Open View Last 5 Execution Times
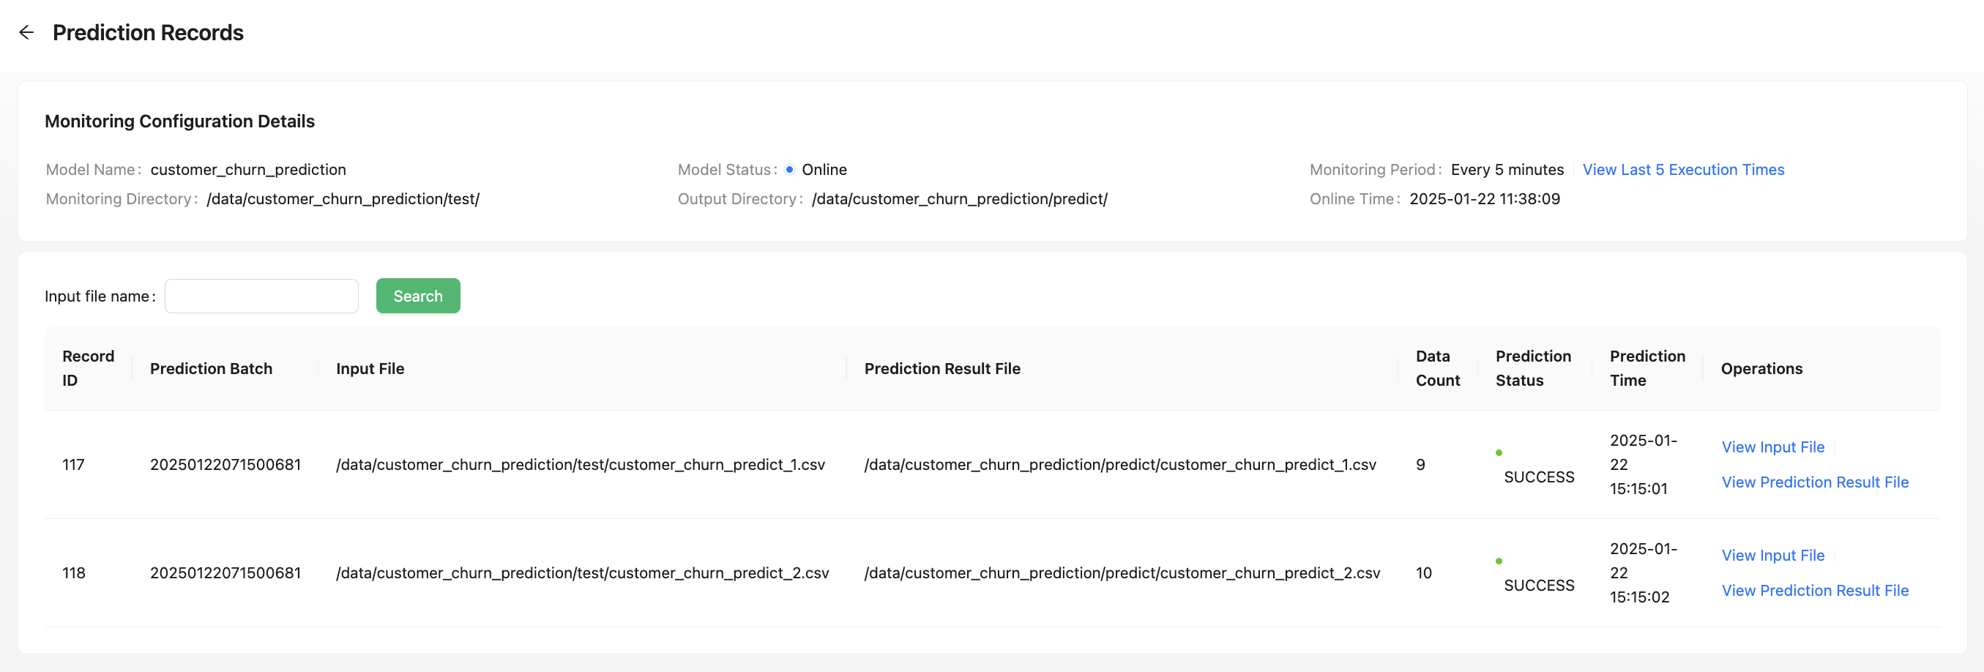 [1683, 169]
